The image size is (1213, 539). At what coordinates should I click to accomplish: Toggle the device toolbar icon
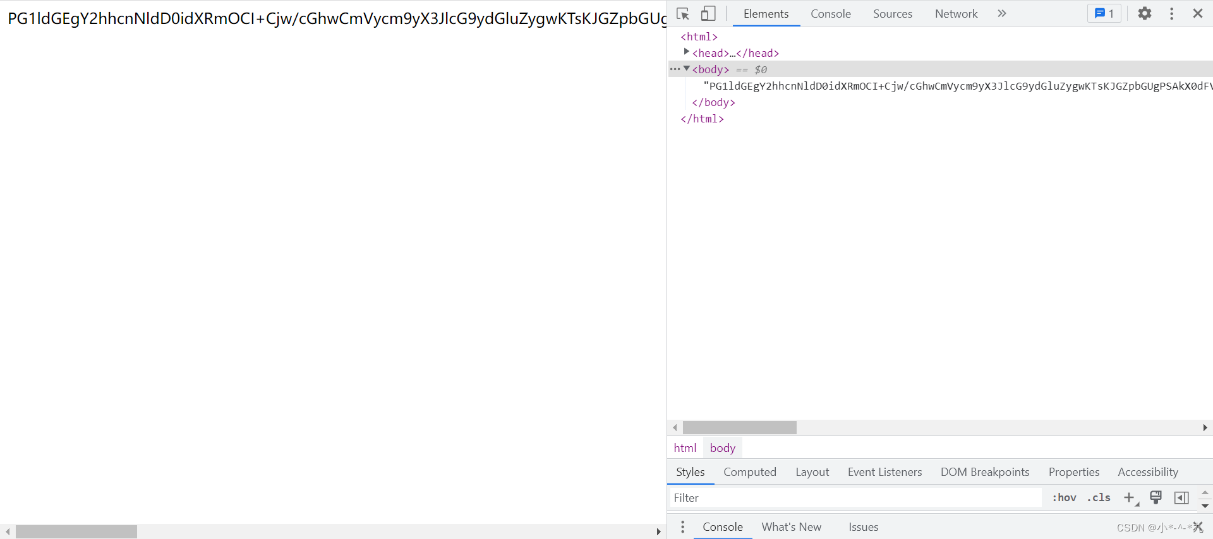coord(708,13)
